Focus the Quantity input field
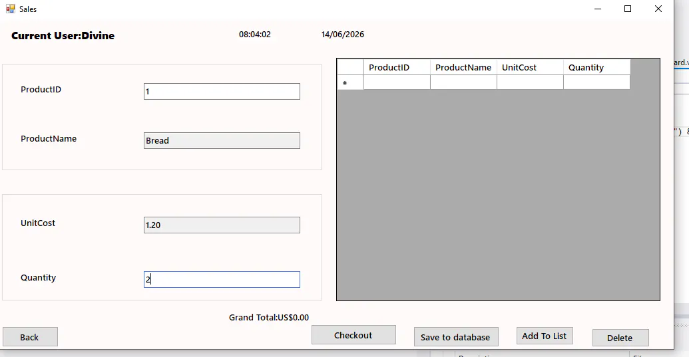This screenshot has height=357, width=689. tap(222, 279)
